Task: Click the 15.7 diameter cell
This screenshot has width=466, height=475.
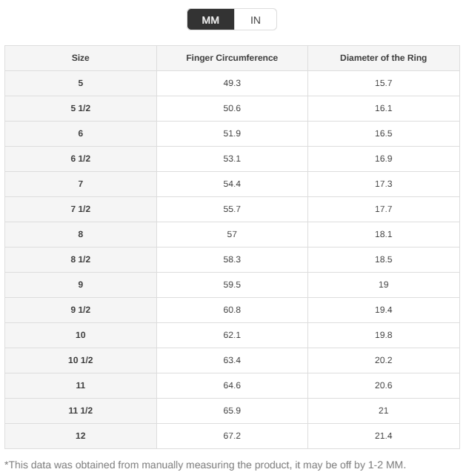Action: 383,83
